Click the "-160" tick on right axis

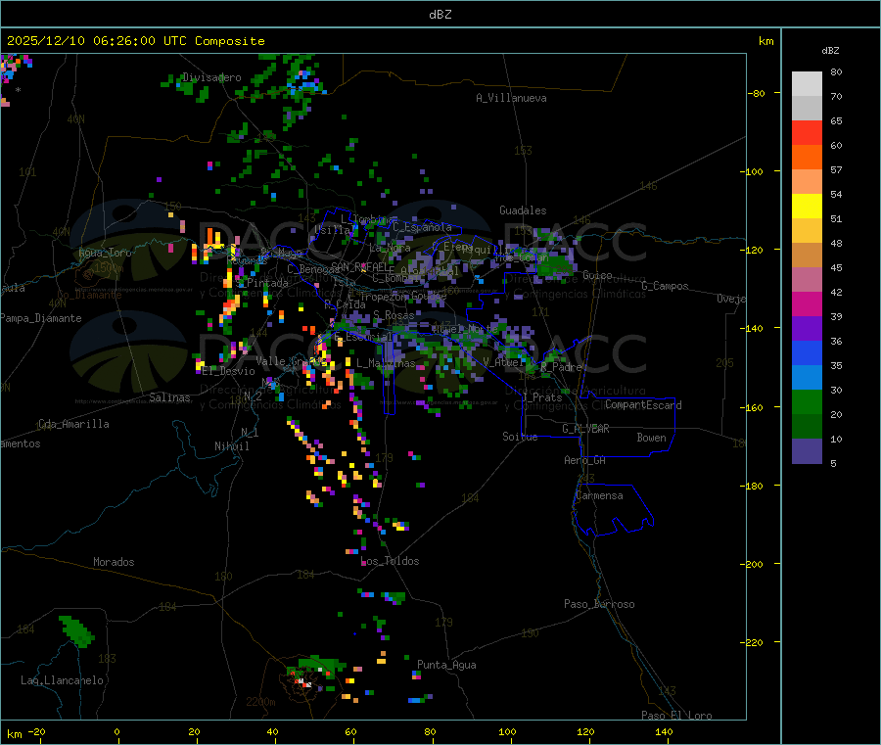click(751, 407)
